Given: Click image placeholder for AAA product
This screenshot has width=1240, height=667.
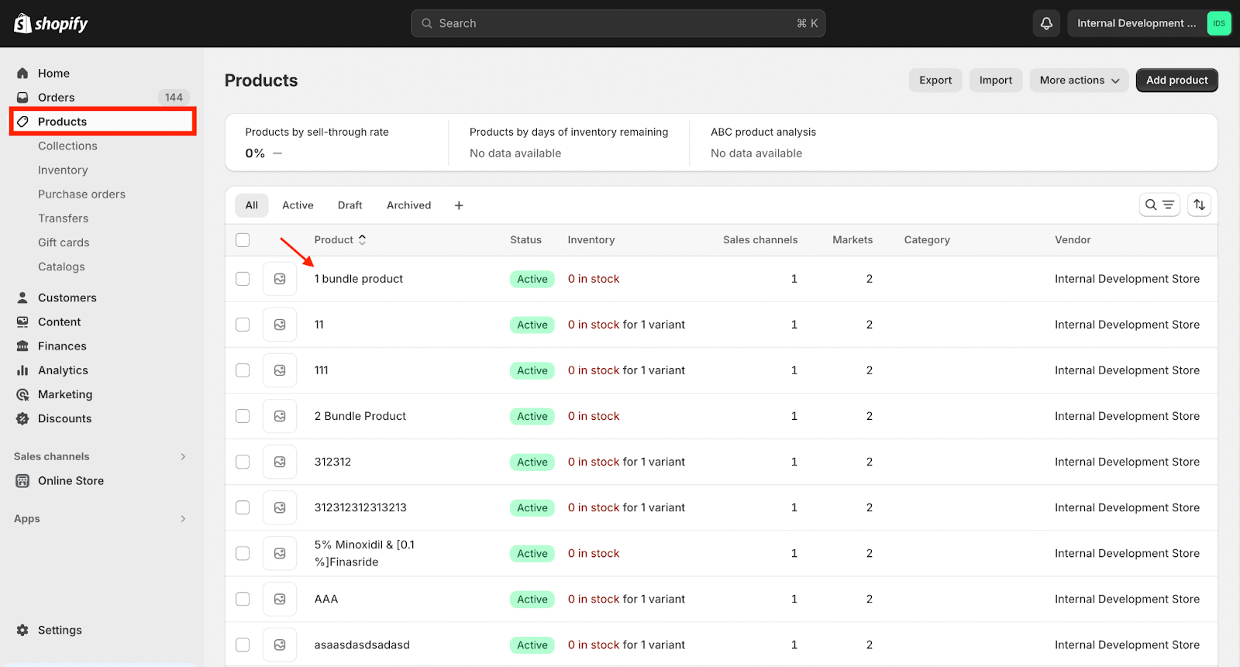Looking at the screenshot, I should click(280, 599).
